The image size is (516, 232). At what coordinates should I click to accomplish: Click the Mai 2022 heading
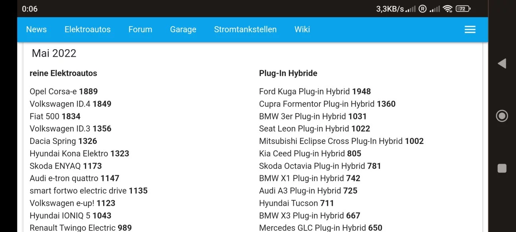point(54,54)
